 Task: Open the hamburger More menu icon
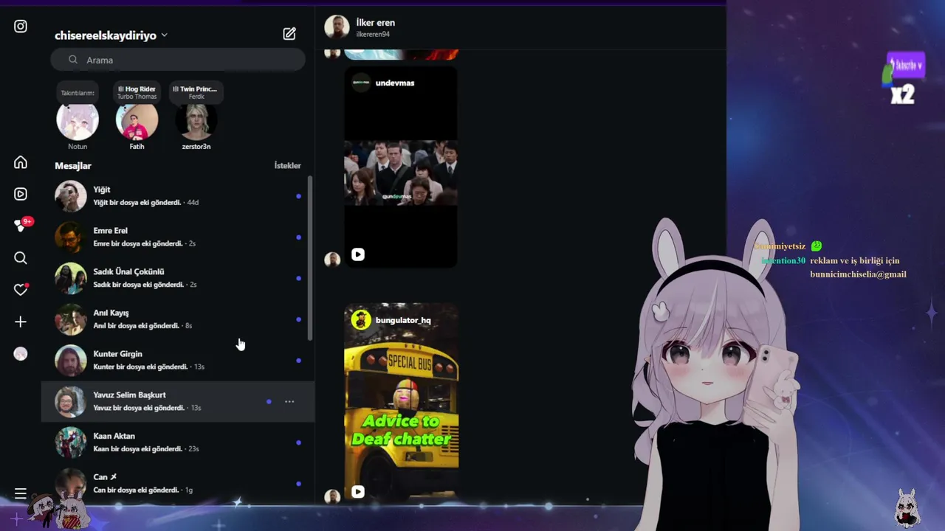tap(21, 493)
